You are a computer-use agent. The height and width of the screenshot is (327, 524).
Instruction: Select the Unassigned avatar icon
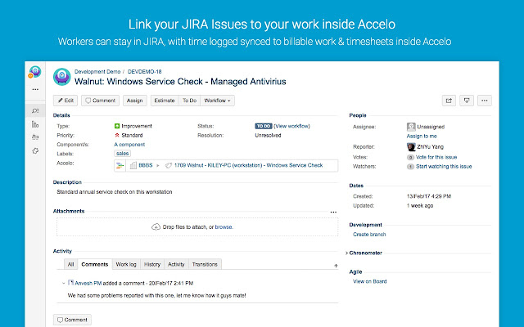coord(411,127)
